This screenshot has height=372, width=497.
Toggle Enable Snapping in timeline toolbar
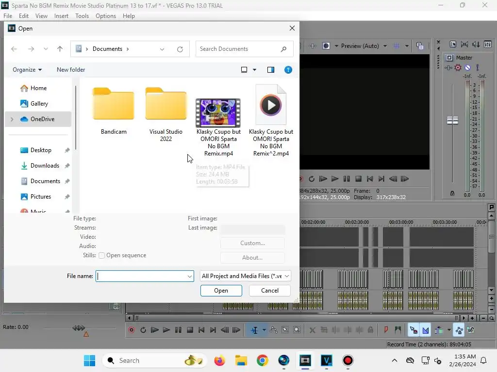(x=414, y=330)
